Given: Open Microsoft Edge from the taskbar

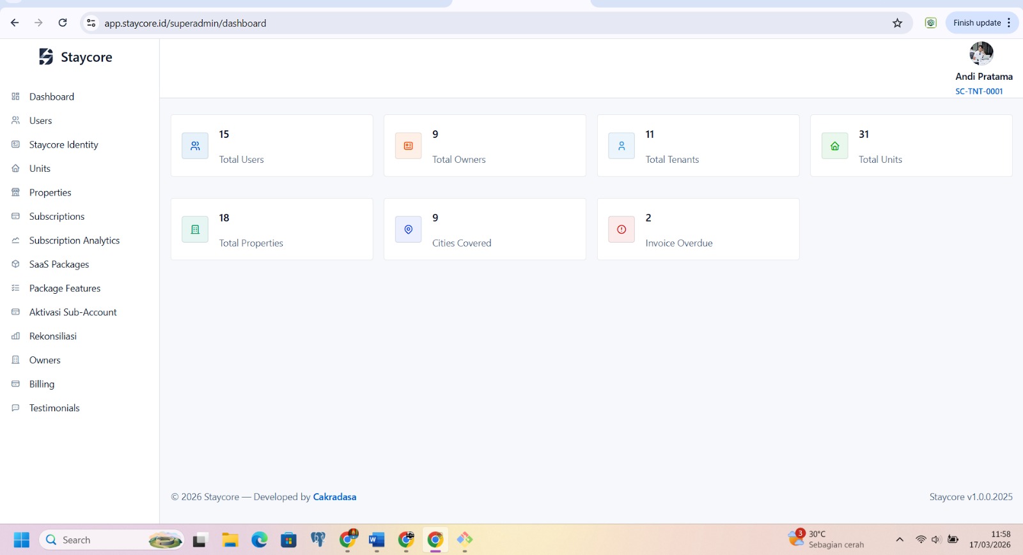Looking at the screenshot, I should click(260, 540).
